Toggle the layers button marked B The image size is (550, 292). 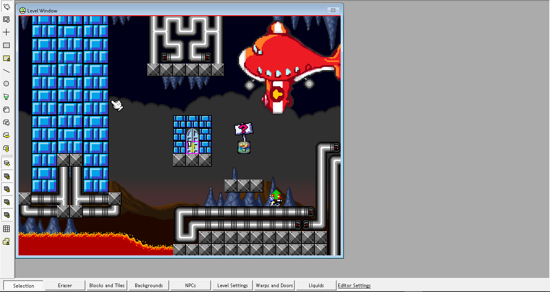(6, 189)
